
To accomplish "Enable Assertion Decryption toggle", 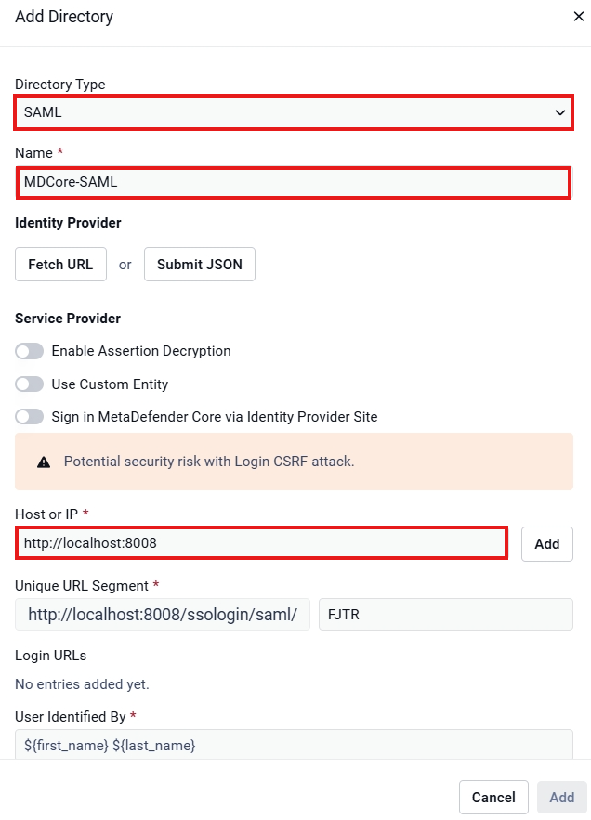I will [30, 351].
